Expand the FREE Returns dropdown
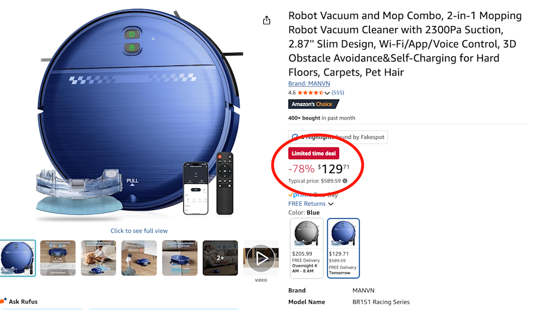 [x=329, y=204]
